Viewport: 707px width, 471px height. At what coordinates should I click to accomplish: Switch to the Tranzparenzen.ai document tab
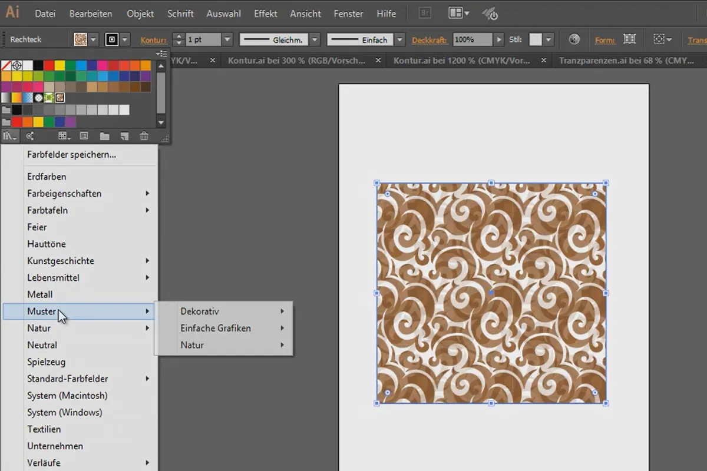point(626,60)
